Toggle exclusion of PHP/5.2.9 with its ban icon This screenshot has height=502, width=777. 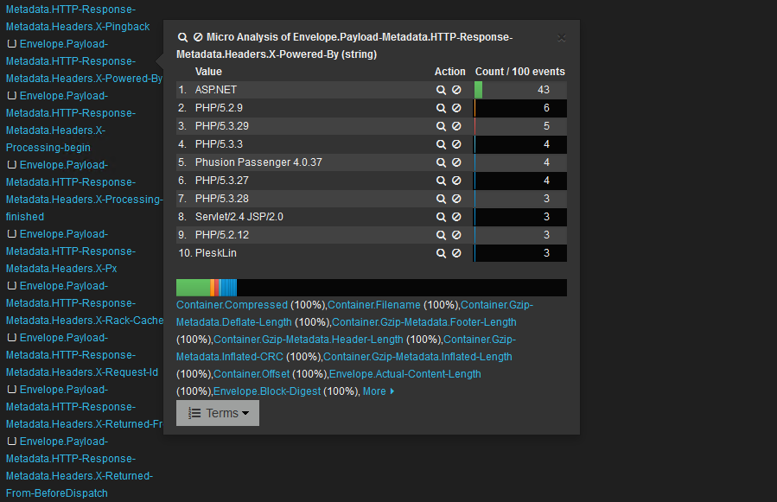point(458,107)
